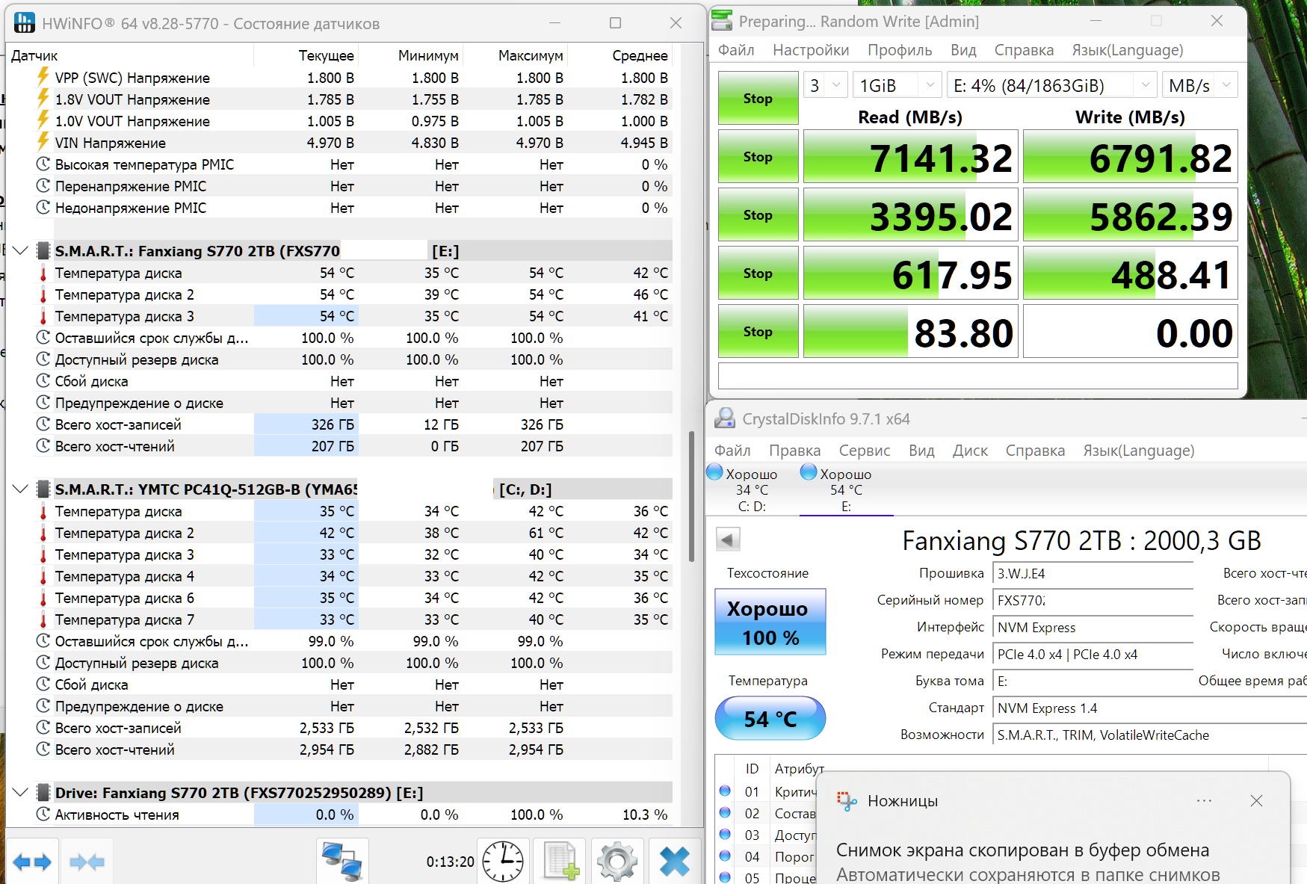1307x884 pixels.
Task: Open the 1GiB test size dropdown
Action: click(x=897, y=85)
